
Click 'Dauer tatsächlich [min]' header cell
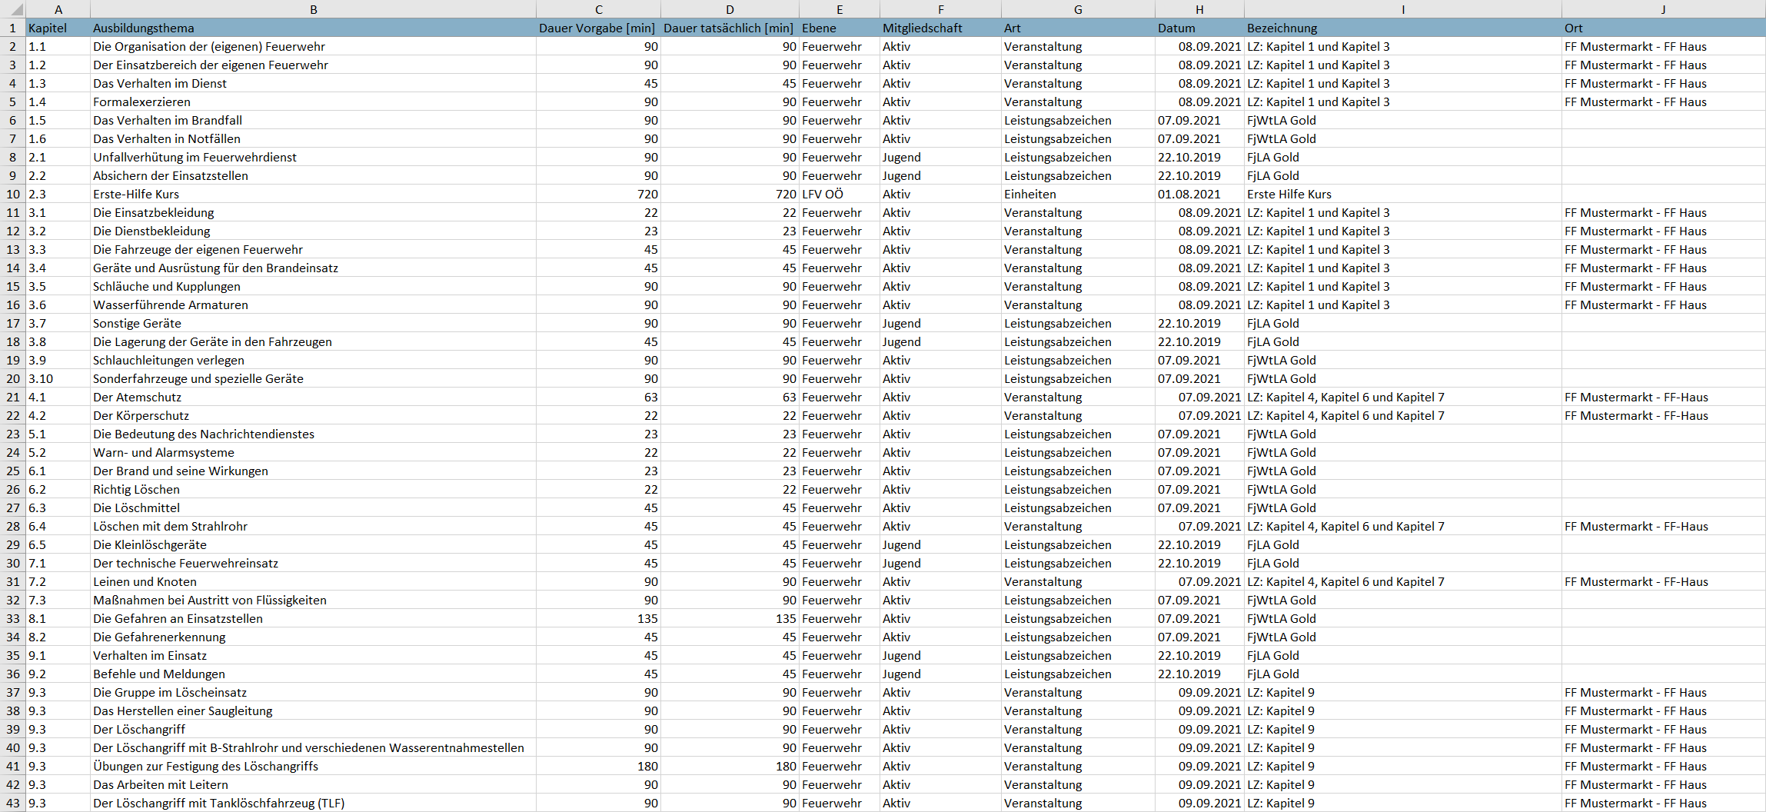[730, 28]
